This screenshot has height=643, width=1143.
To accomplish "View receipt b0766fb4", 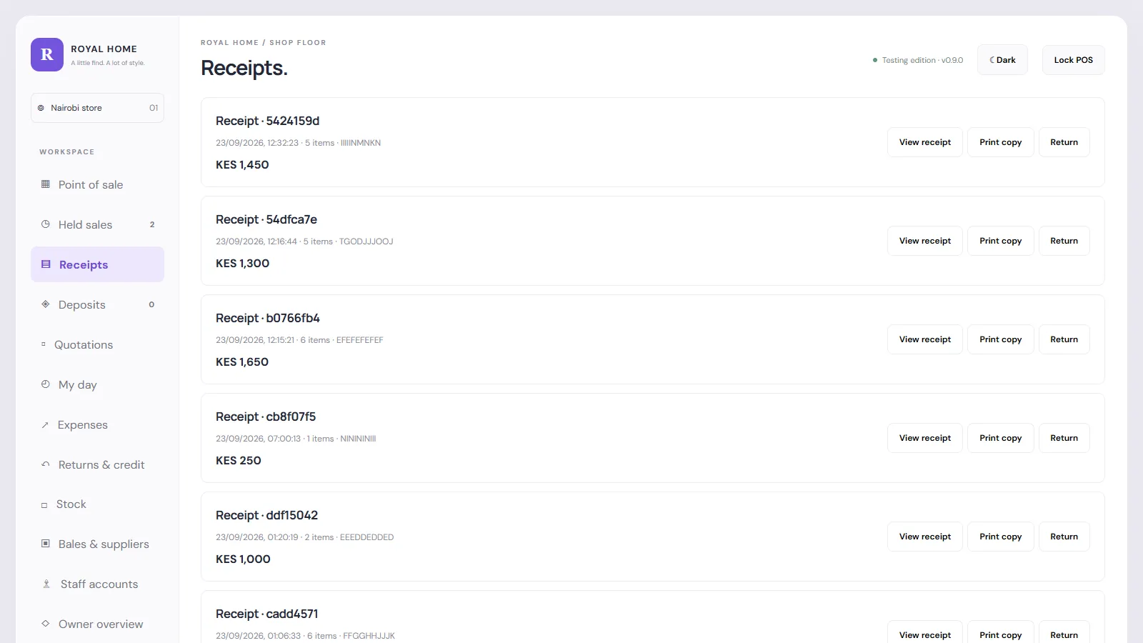I will coord(925,339).
